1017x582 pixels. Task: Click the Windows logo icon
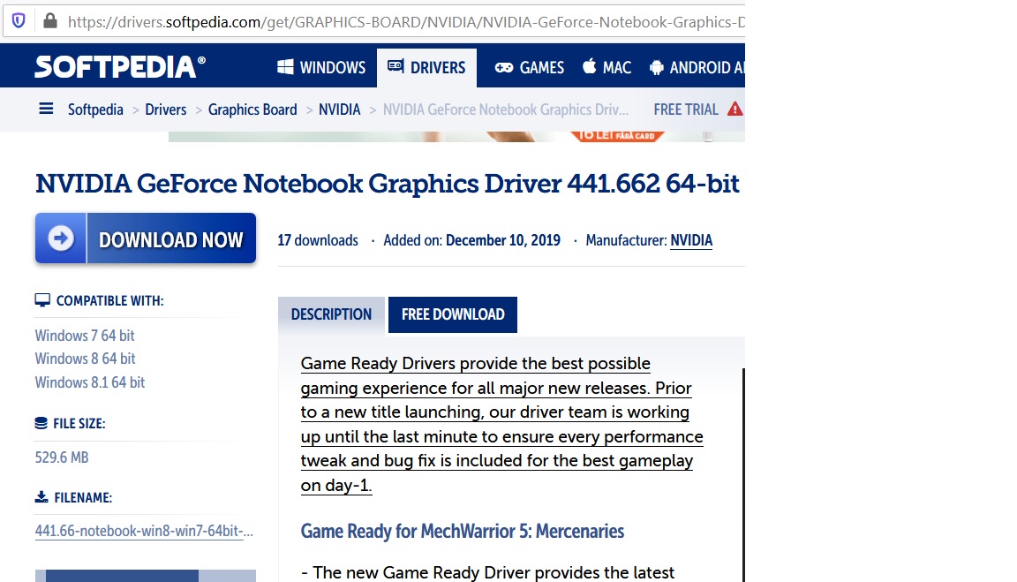(x=285, y=67)
